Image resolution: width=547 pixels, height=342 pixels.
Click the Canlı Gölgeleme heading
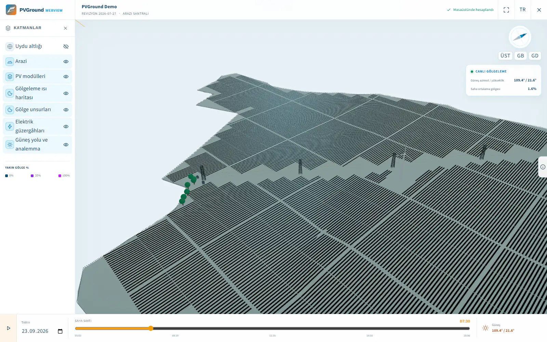pyautogui.click(x=491, y=71)
